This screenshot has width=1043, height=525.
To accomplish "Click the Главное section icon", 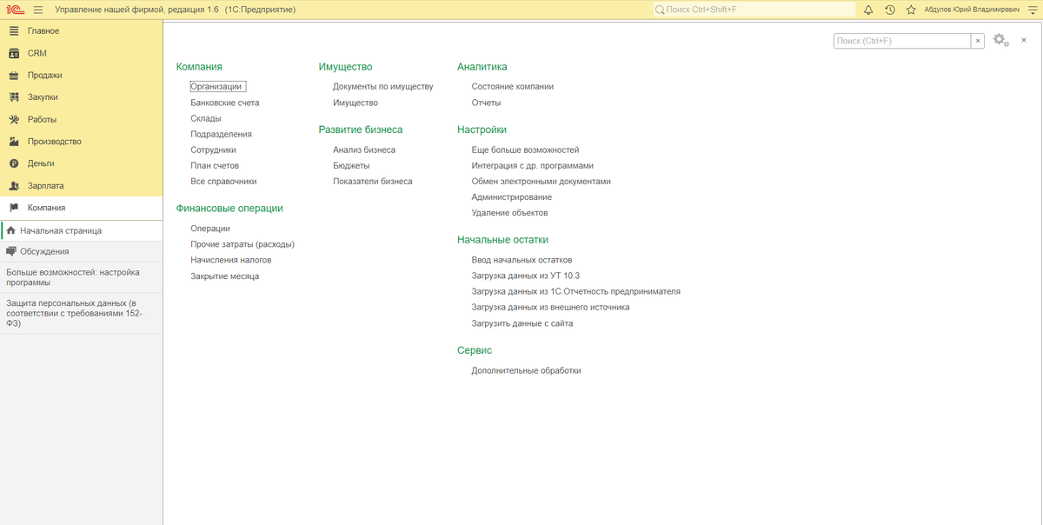I will (13, 30).
